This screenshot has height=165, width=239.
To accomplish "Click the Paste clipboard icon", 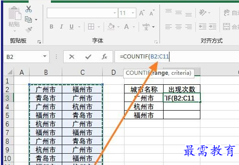I will point(15,14).
